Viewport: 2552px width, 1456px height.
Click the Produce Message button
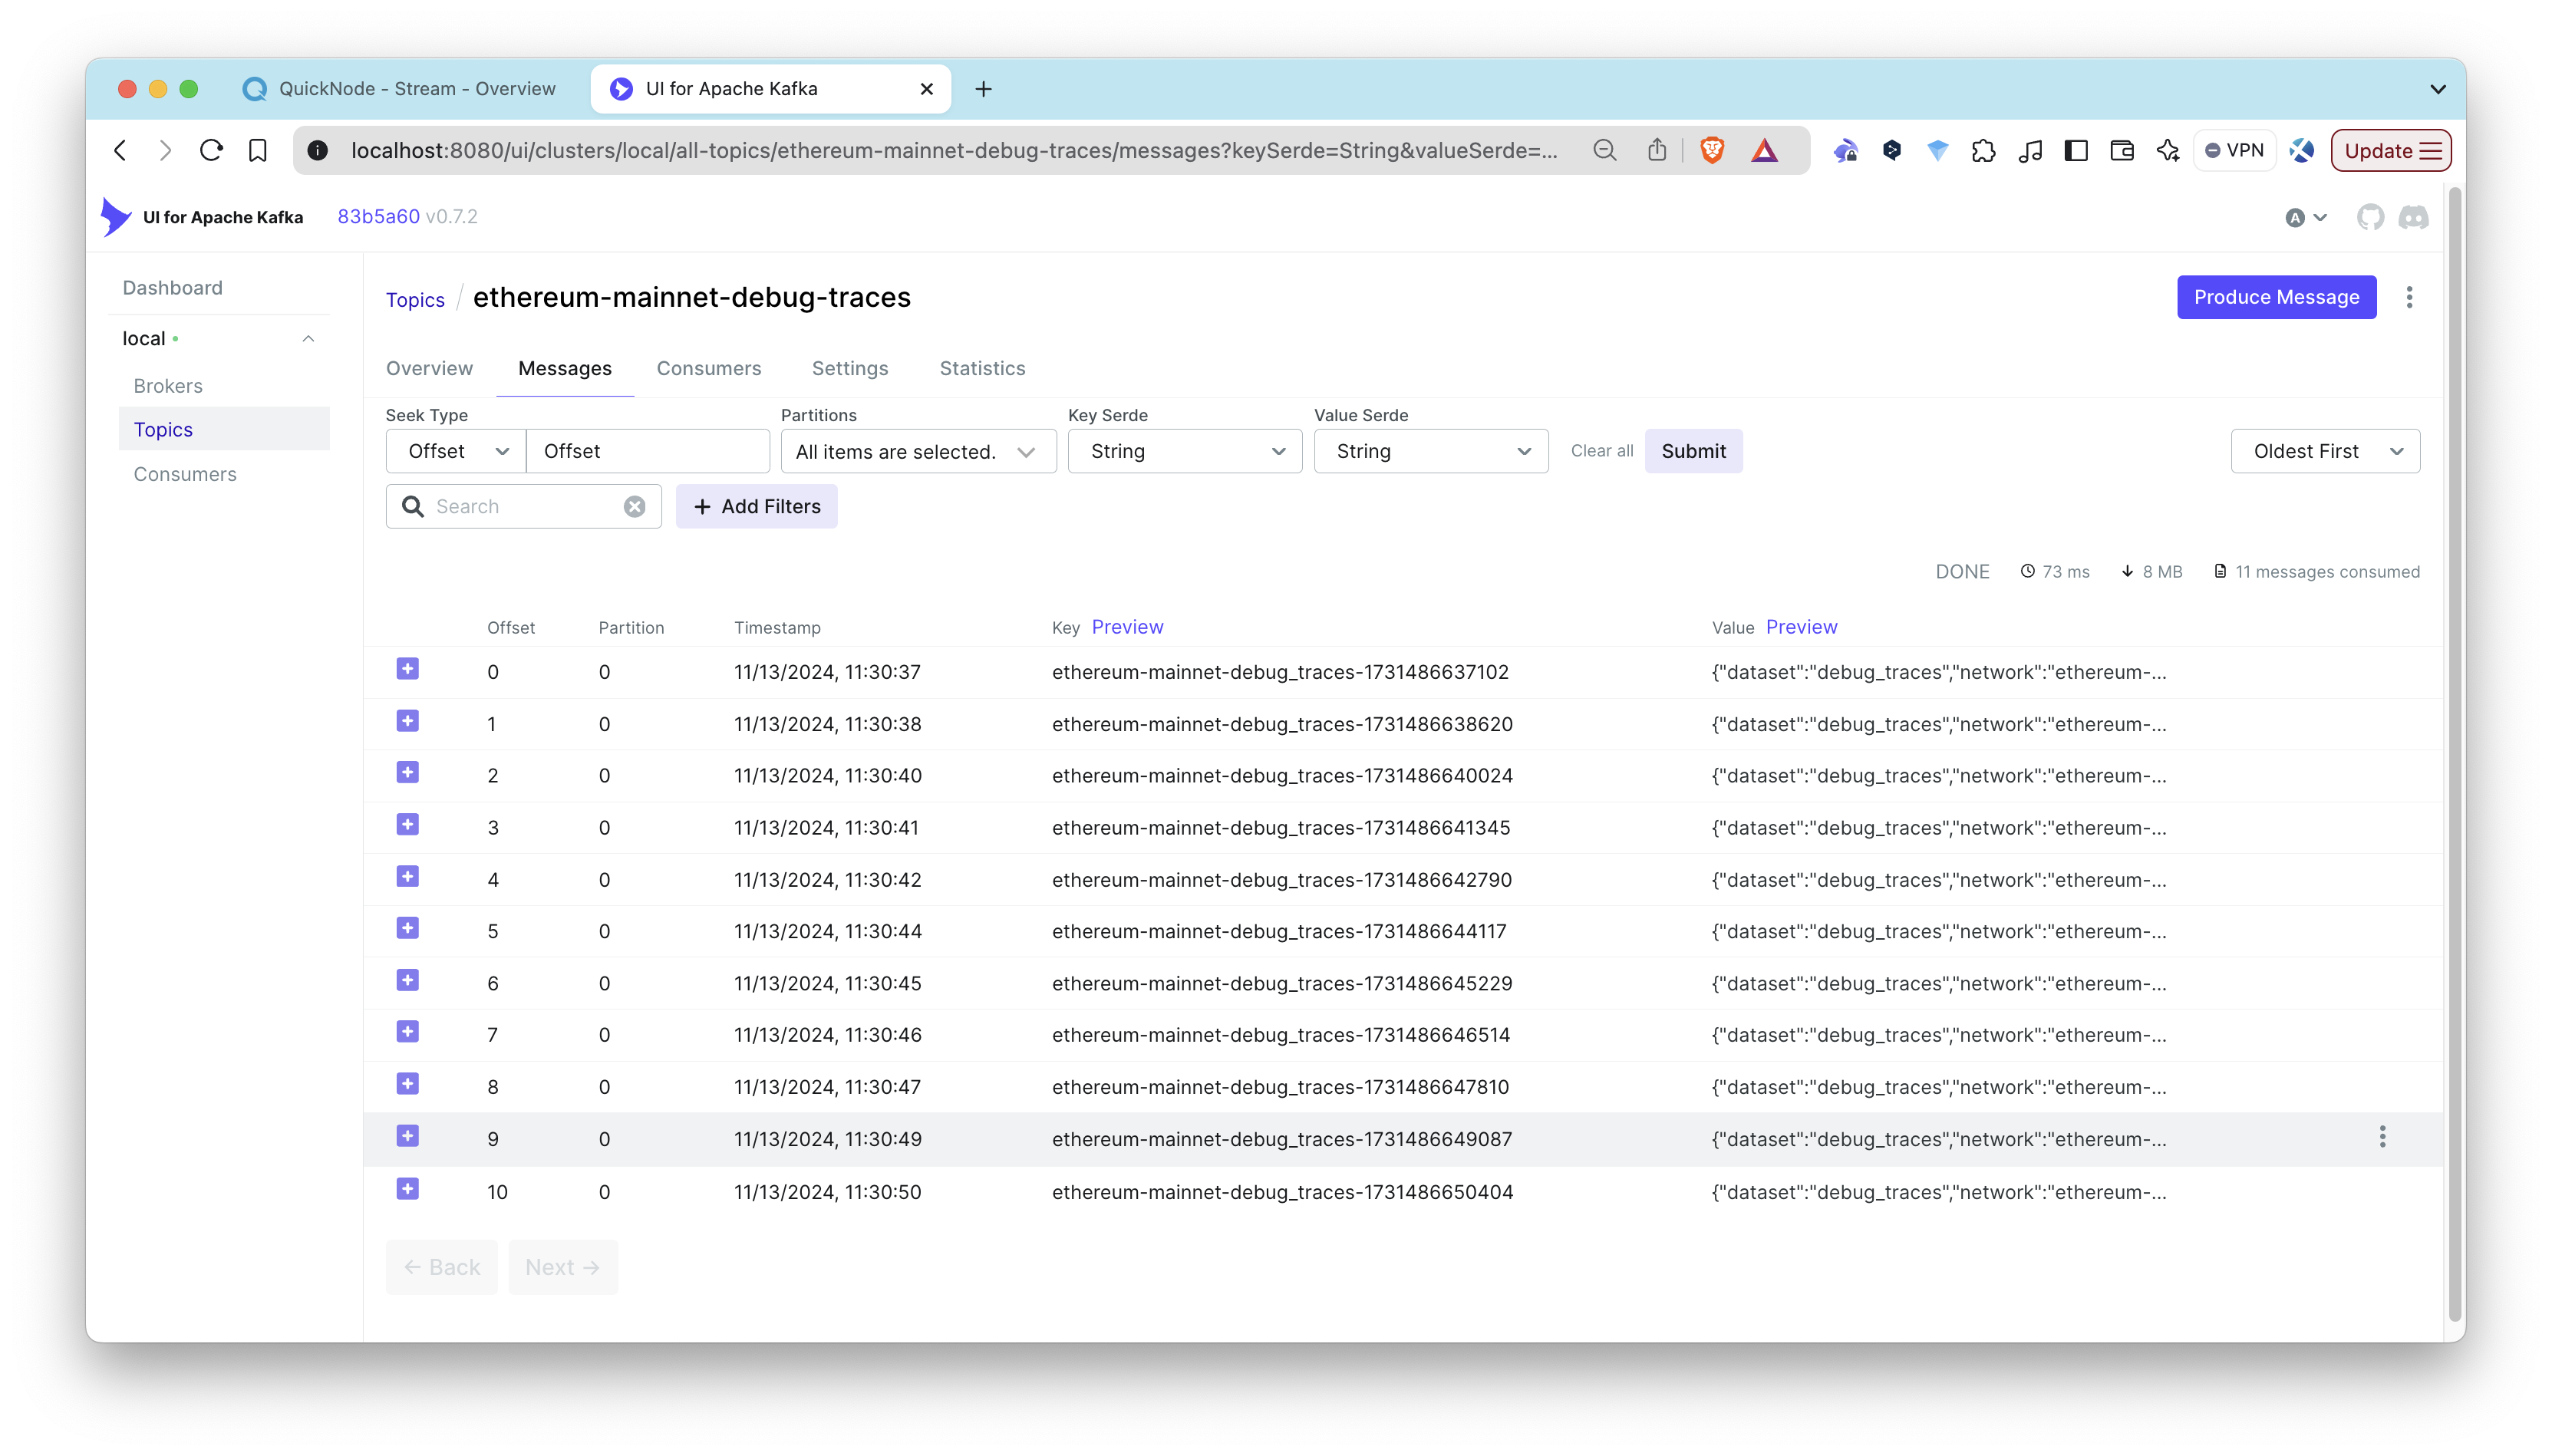[x=2276, y=298]
